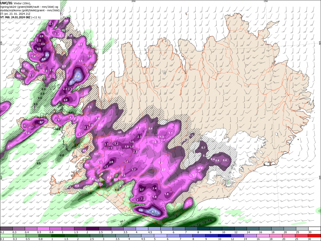This screenshot has width=321, height=241.
Task: Click the 0.1 label in lower legend row
Action: [2, 239]
